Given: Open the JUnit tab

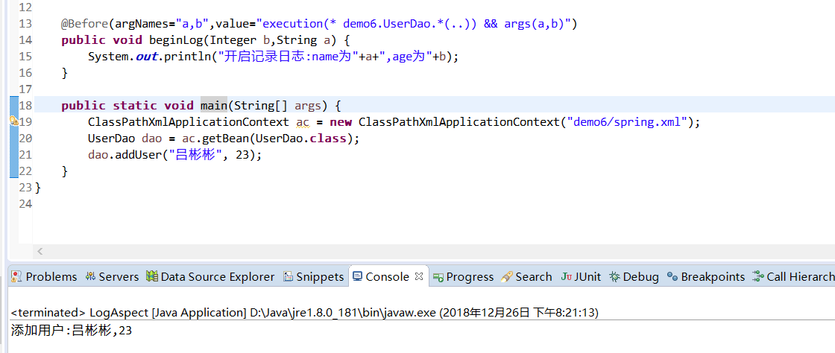Looking at the screenshot, I should click(581, 276).
